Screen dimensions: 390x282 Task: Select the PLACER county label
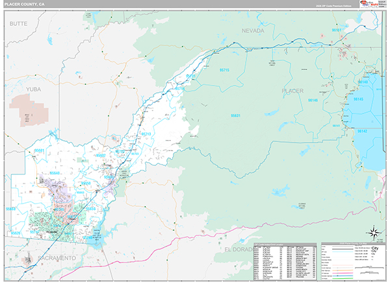pyautogui.click(x=292, y=91)
